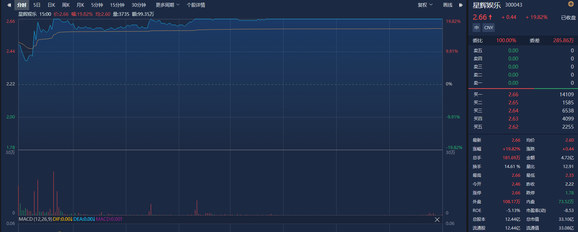
Task: Add 星辉娱乐 to watchlist with plus icon
Action: 571,4
